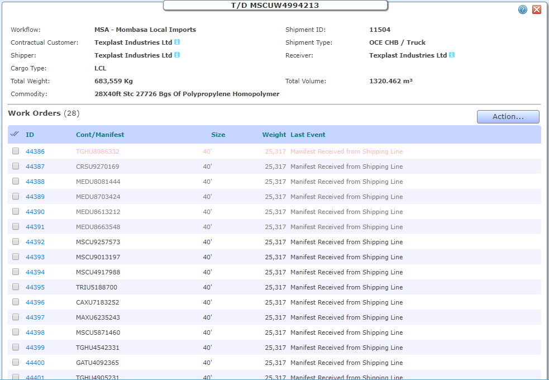The height and width of the screenshot is (380, 549).
Task: Open work order 44387
Action: point(34,166)
